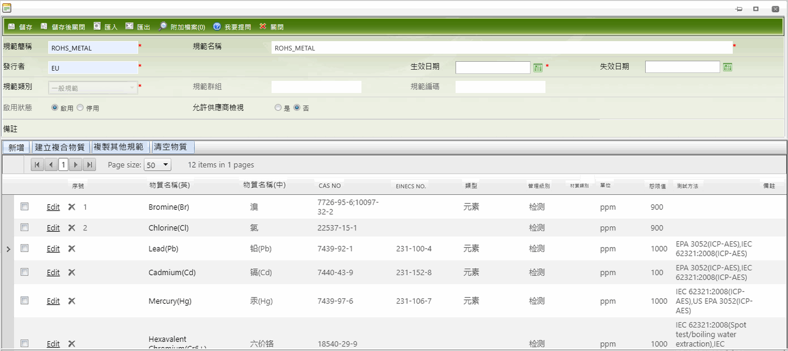The image size is (788, 351).
Task: Open the Page size 50 dropdown
Action: 157,165
